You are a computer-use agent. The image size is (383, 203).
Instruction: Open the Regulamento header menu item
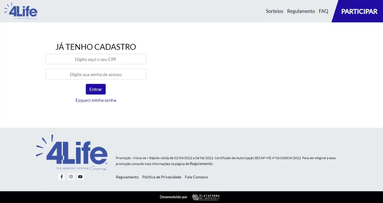pyautogui.click(x=301, y=11)
